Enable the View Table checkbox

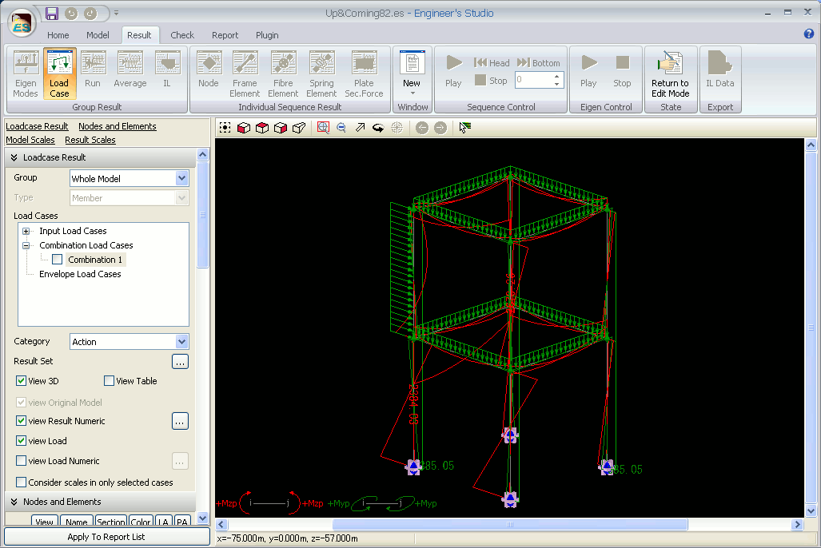click(109, 381)
